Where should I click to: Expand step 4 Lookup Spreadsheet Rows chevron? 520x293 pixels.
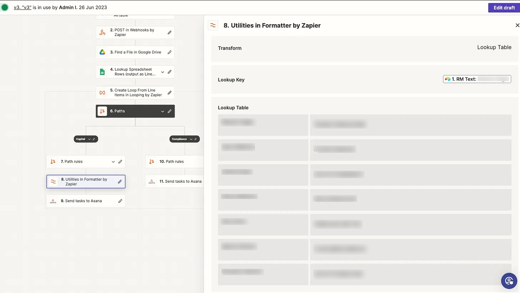point(162,72)
